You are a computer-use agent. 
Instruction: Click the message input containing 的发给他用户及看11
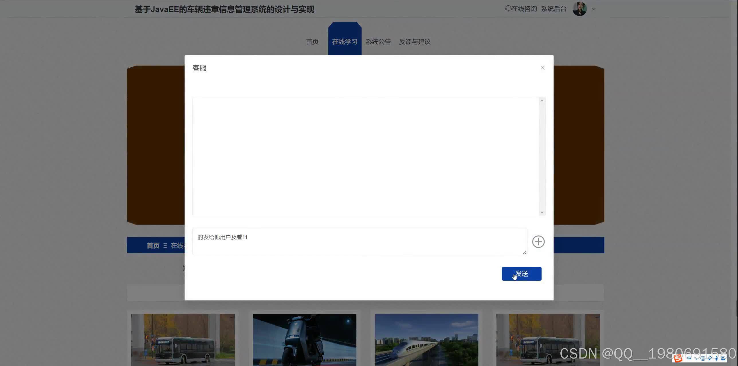pyautogui.click(x=360, y=241)
